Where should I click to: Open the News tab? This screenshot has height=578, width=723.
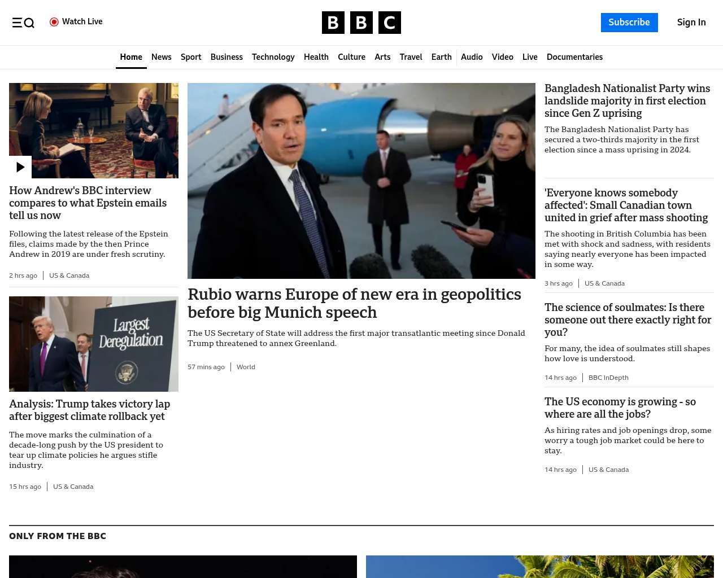pos(161,57)
